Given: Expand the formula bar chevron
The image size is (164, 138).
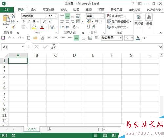Looking at the screenshot, I should click(161, 47).
